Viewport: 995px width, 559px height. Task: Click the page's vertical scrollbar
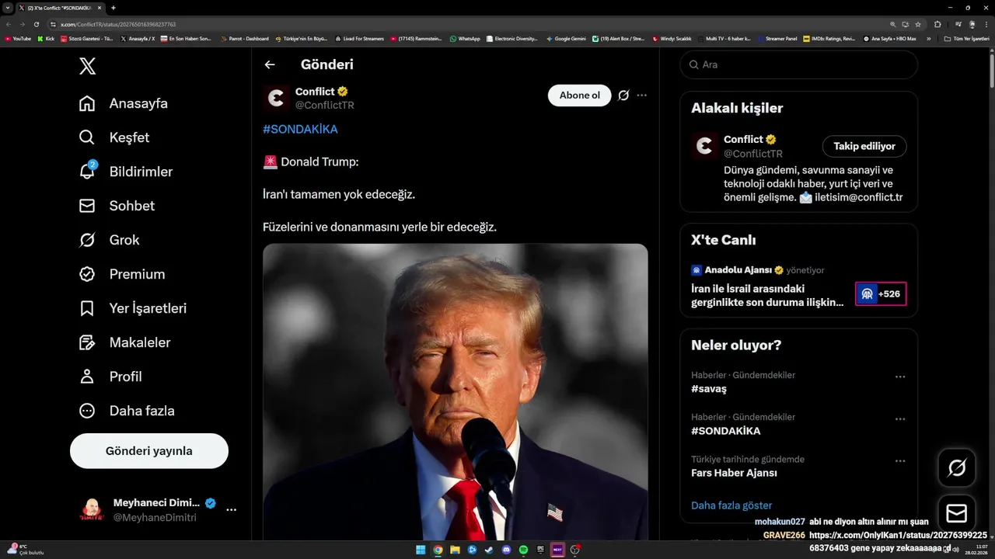pos(991,71)
